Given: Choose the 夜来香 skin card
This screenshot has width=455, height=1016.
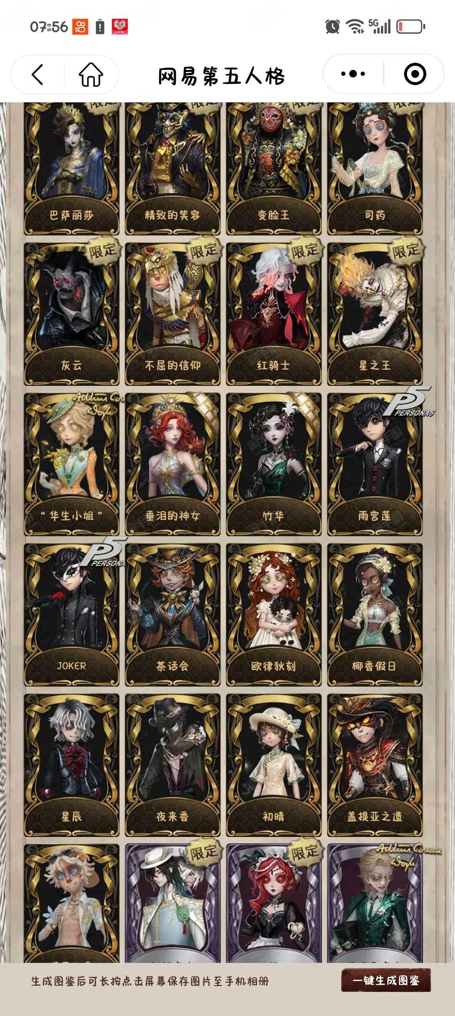Looking at the screenshot, I should (x=173, y=765).
